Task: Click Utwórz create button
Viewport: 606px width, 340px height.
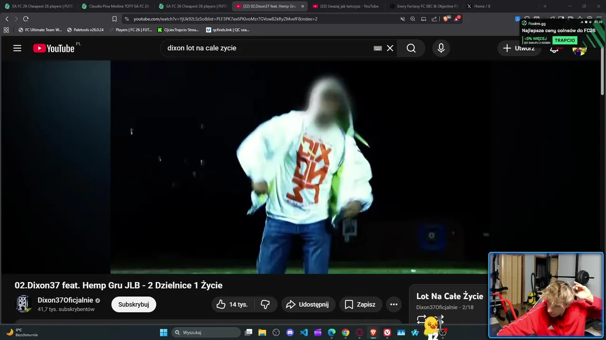Action: [519, 48]
